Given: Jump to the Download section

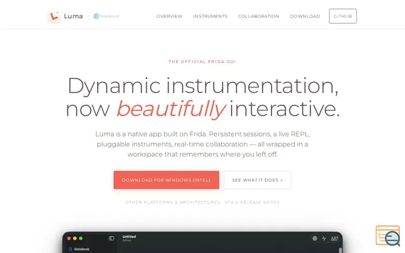Looking at the screenshot, I should pyautogui.click(x=305, y=16).
